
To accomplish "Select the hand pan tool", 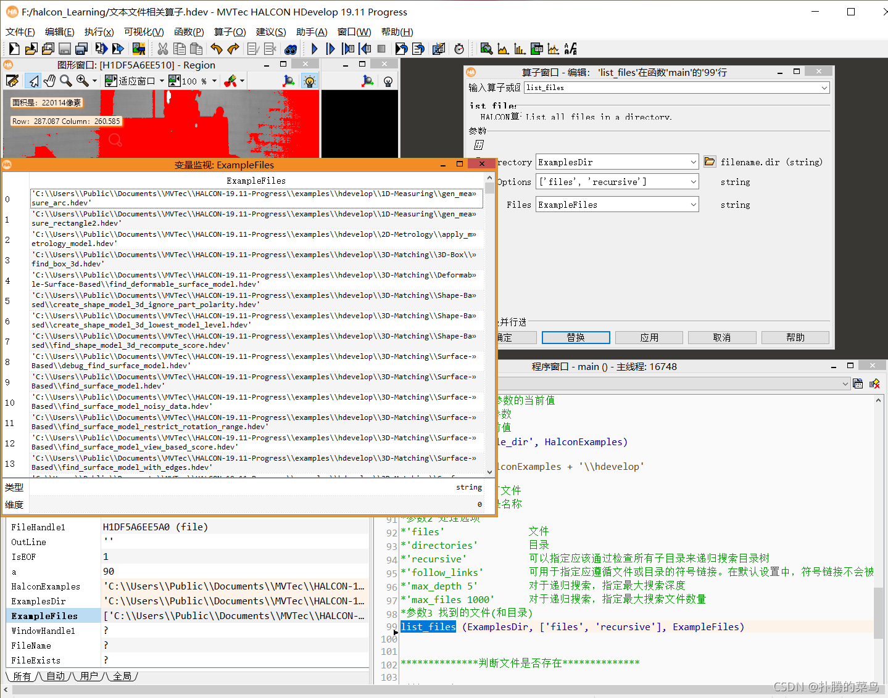I will 49,81.
